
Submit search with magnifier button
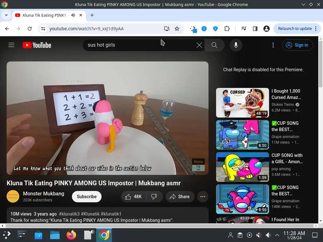214,45
